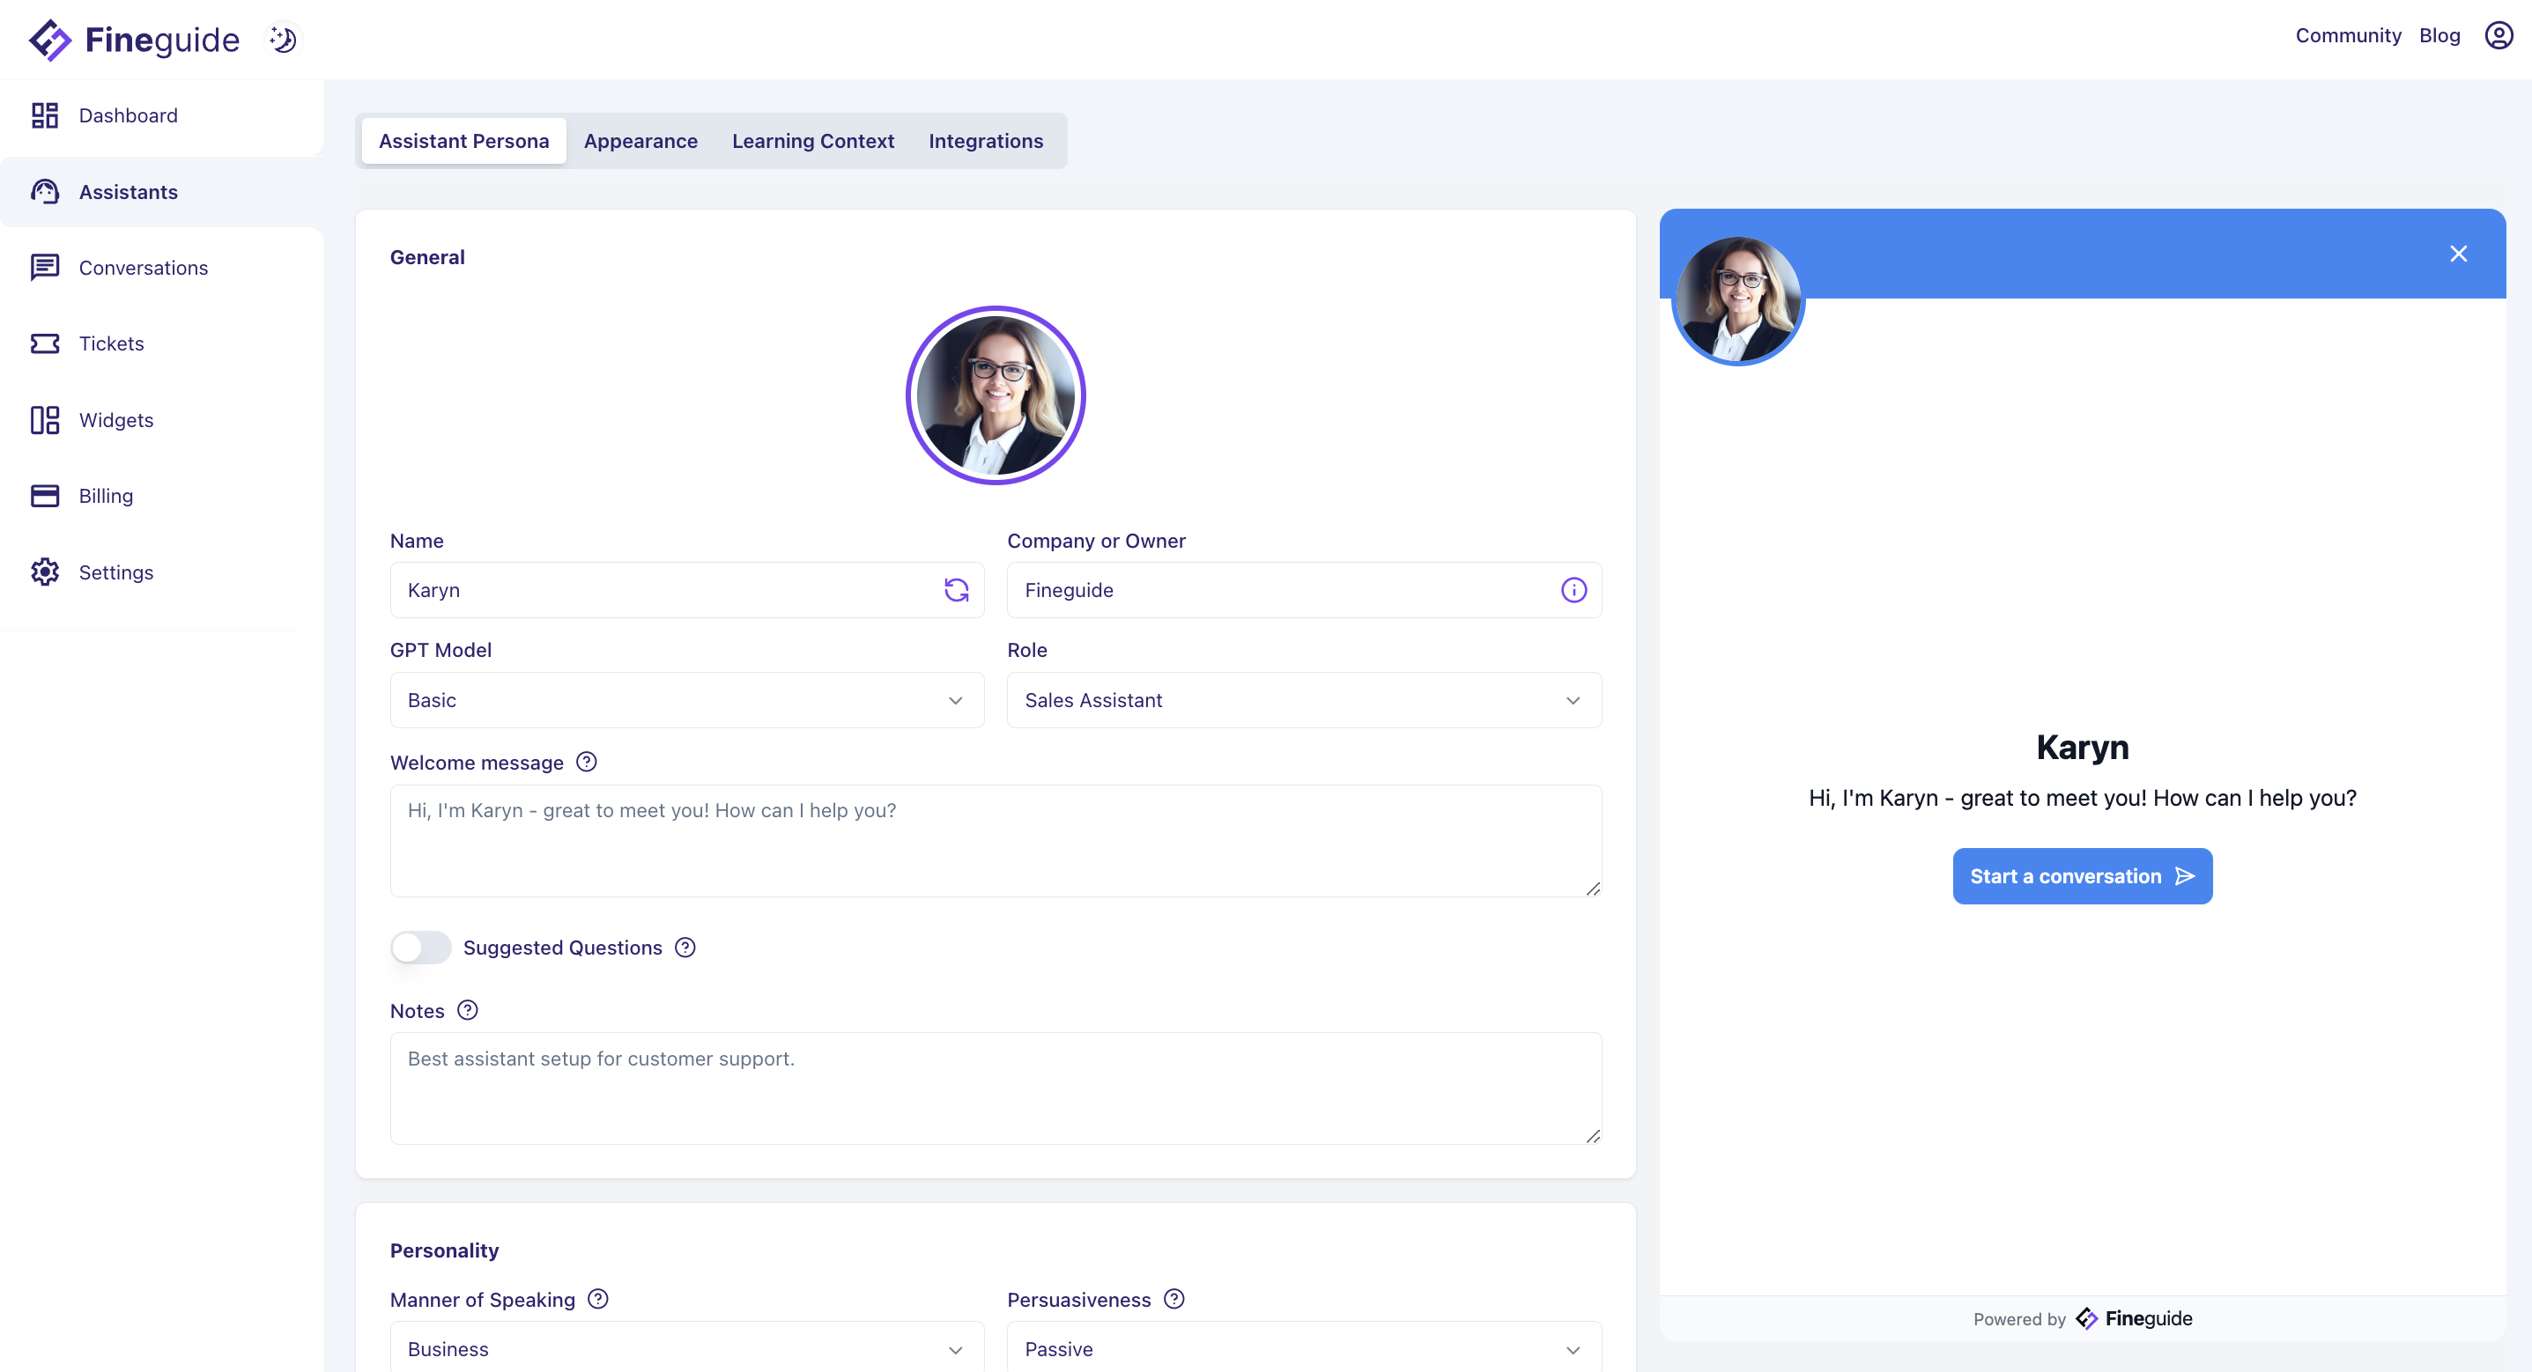Switch to the Learning Context tab

(812, 141)
